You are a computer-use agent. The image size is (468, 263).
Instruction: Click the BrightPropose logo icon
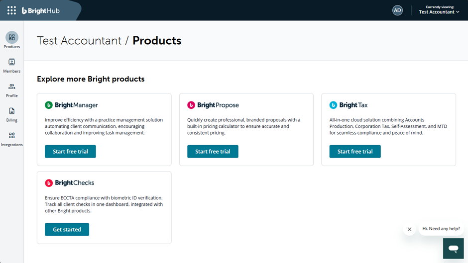point(191,105)
